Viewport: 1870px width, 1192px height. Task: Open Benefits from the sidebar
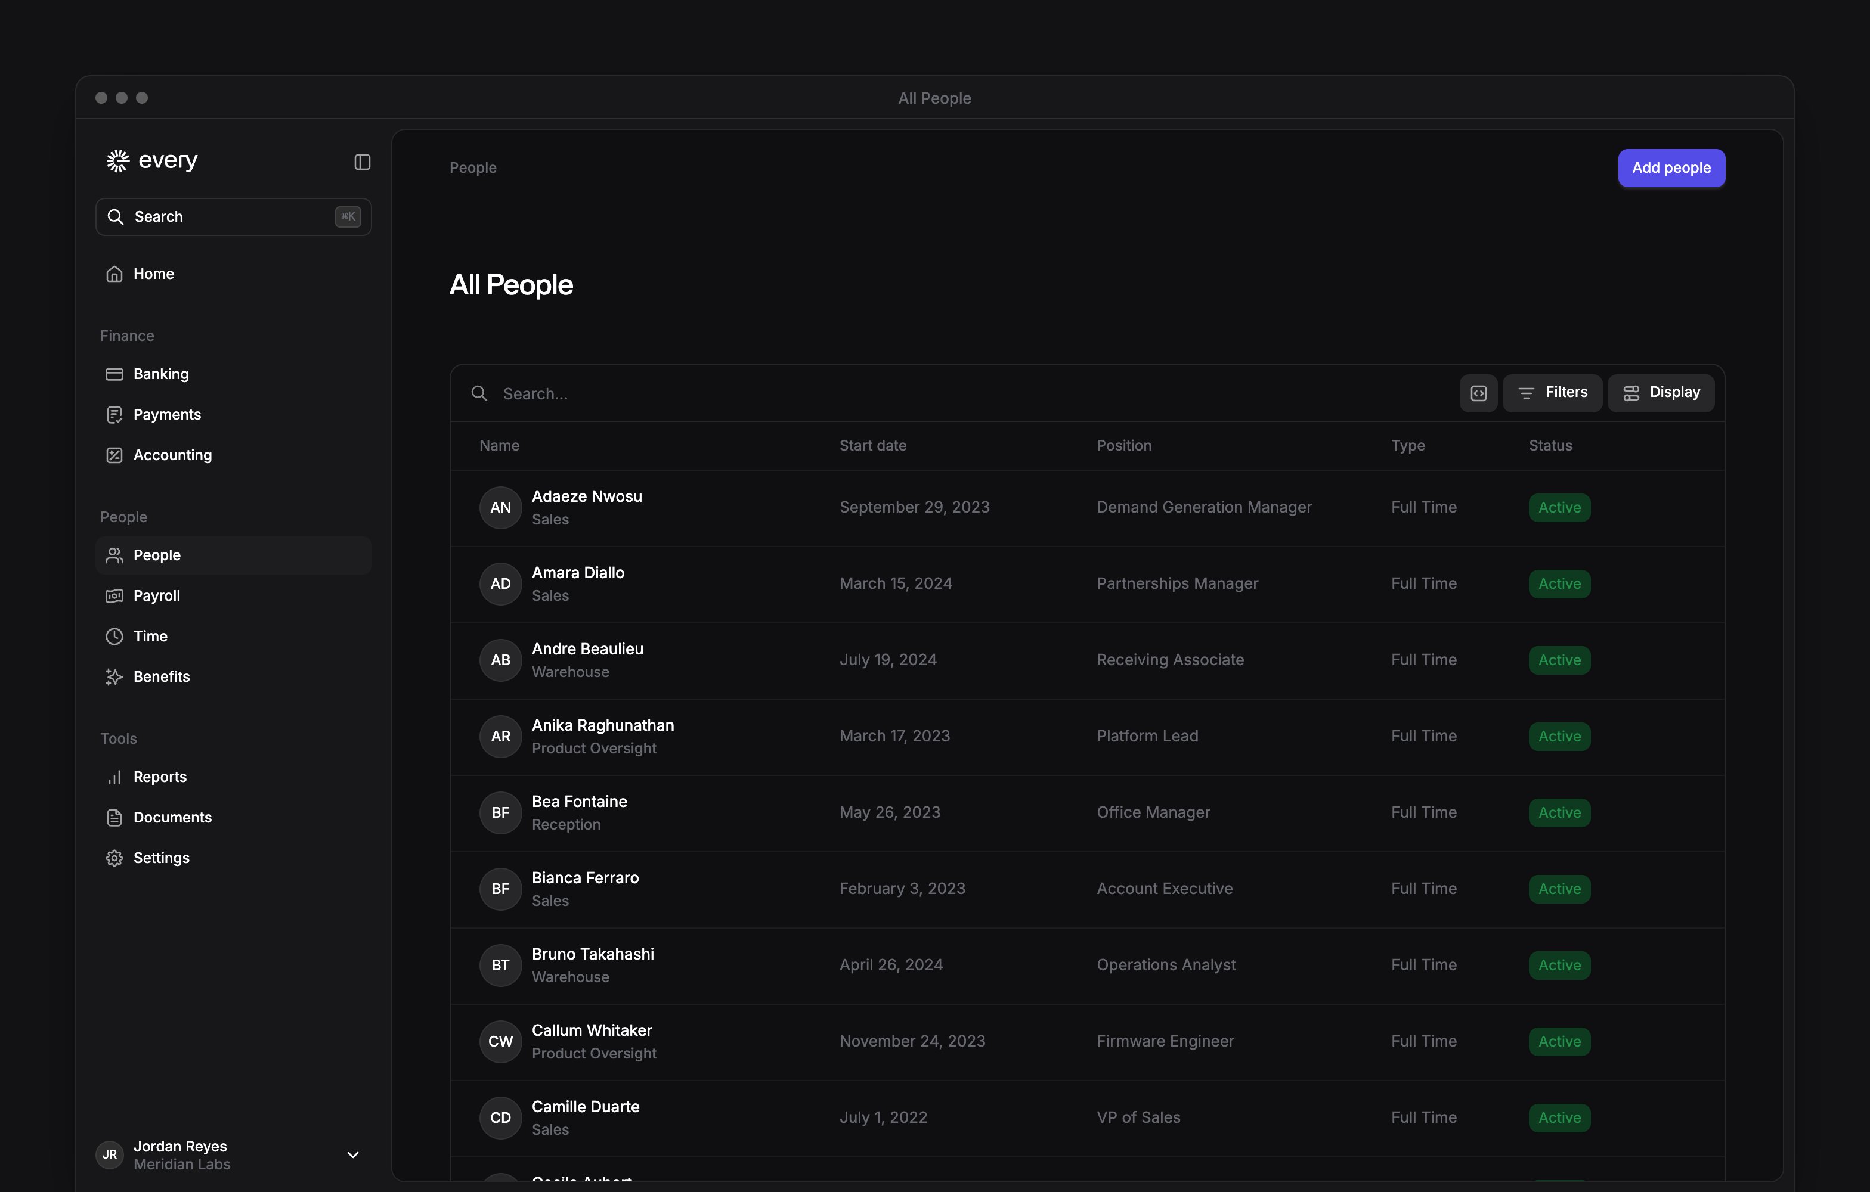tap(233, 676)
